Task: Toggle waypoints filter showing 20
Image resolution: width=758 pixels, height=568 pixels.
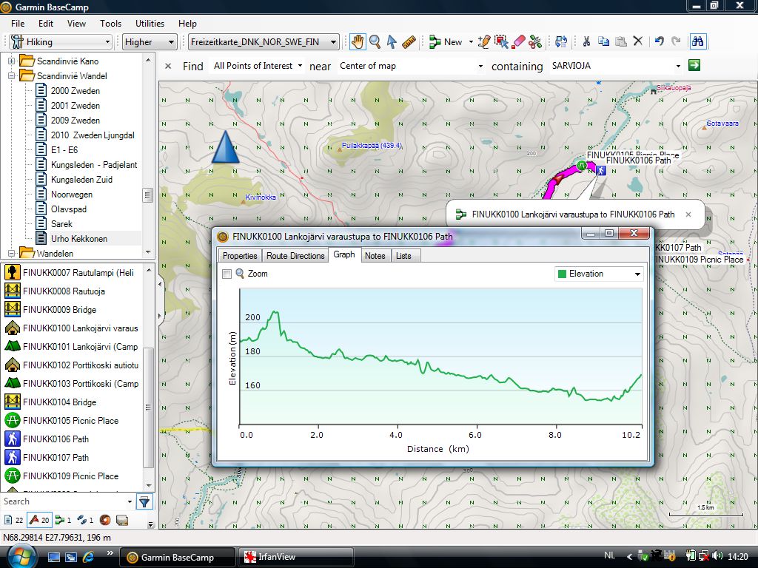Action: point(38,520)
